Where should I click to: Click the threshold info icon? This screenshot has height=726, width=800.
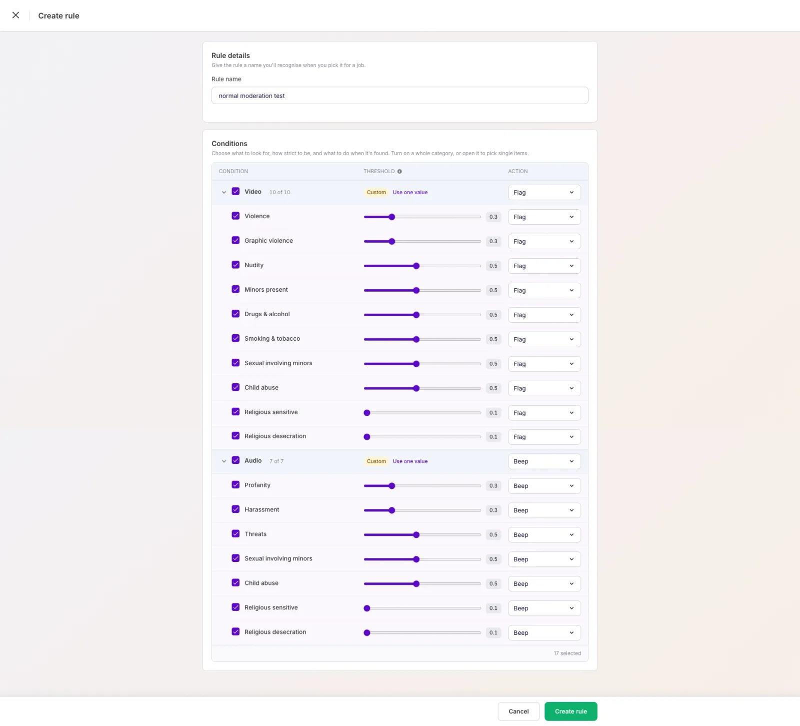tap(399, 172)
